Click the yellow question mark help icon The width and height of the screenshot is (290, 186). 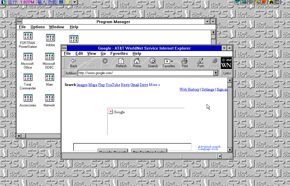pyautogui.click(x=68, y=2)
